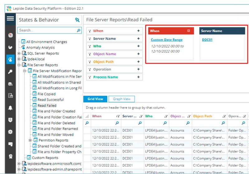
Task: Open alerts via the bell icon
Action: [10, 108]
